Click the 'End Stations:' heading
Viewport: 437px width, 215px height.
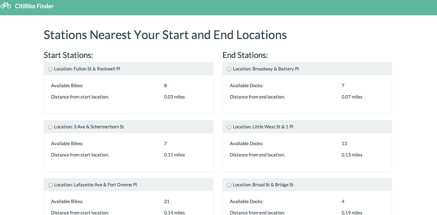245,55
